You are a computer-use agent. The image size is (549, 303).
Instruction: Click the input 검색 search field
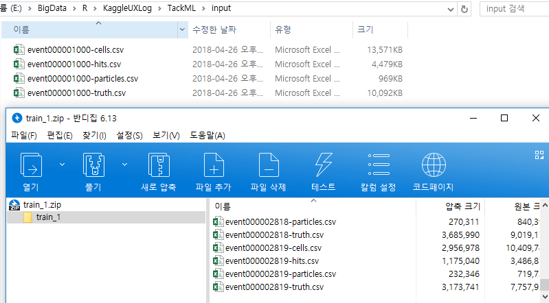[x=515, y=9]
